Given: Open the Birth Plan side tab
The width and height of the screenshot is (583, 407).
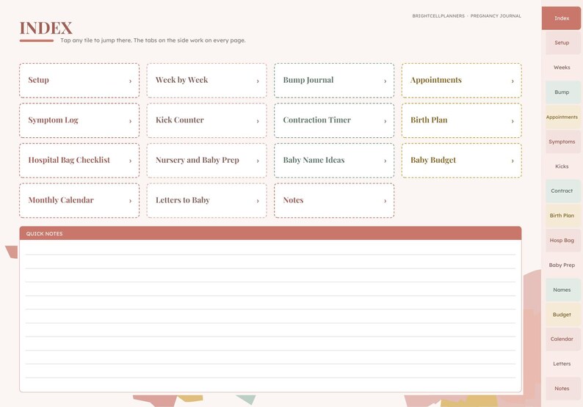Looking at the screenshot, I should coord(563,216).
